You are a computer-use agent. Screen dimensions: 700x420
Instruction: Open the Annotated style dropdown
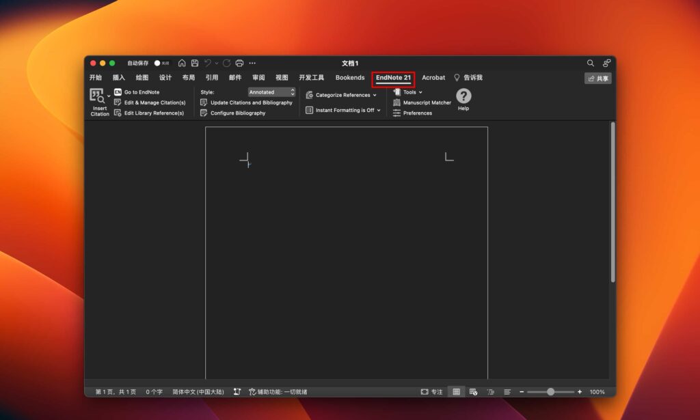pos(271,92)
